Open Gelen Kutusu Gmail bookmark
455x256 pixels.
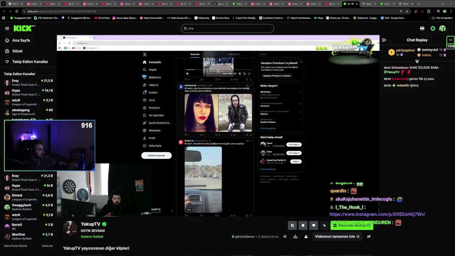[179, 18]
